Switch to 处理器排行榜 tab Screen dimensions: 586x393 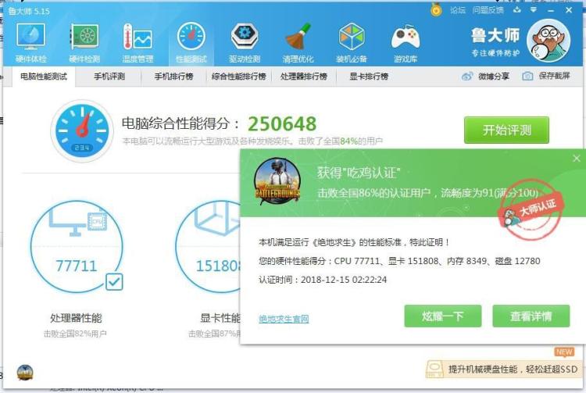pyautogui.click(x=304, y=77)
